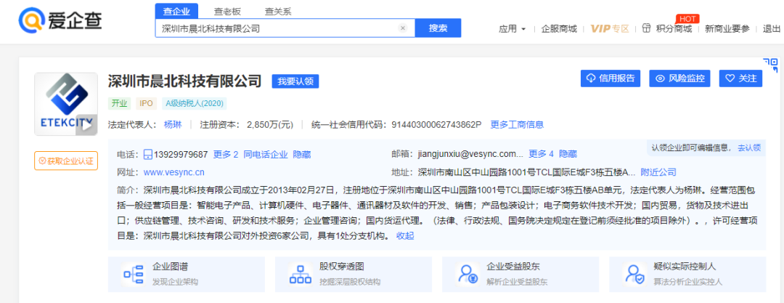
Task: Click the email jiangjunxiu@vesync.com
Action: 470,154
